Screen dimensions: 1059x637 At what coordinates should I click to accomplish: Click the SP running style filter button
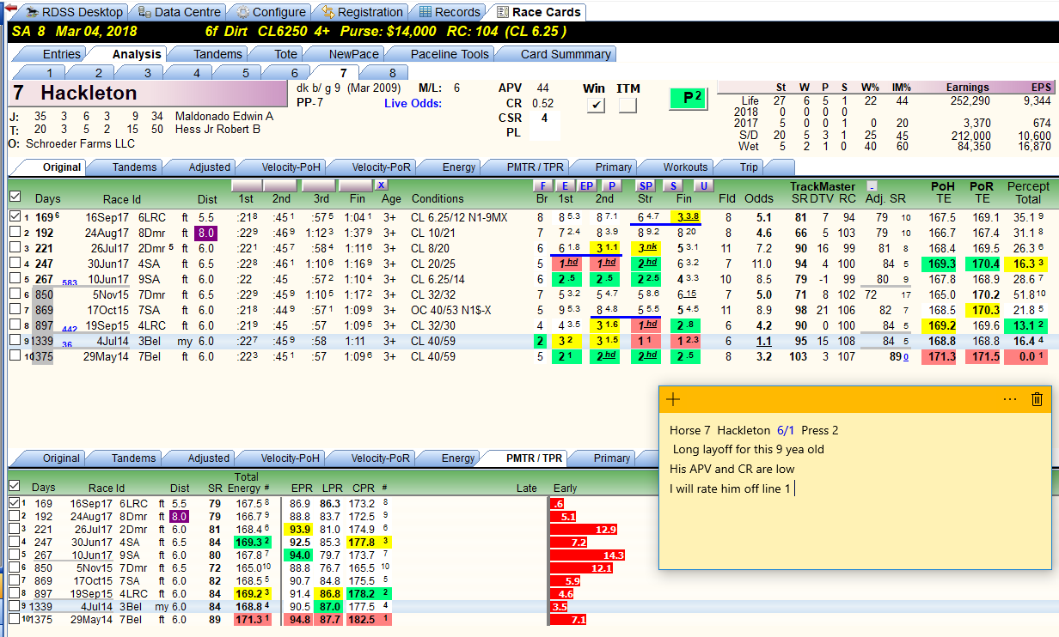click(x=646, y=185)
